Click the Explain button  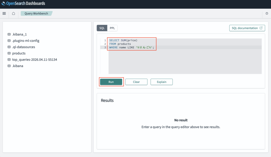(x=161, y=82)
